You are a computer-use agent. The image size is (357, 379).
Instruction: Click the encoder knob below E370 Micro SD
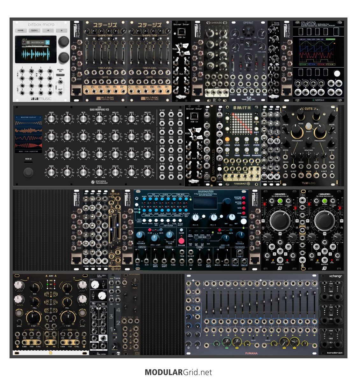tap(29, 172)
